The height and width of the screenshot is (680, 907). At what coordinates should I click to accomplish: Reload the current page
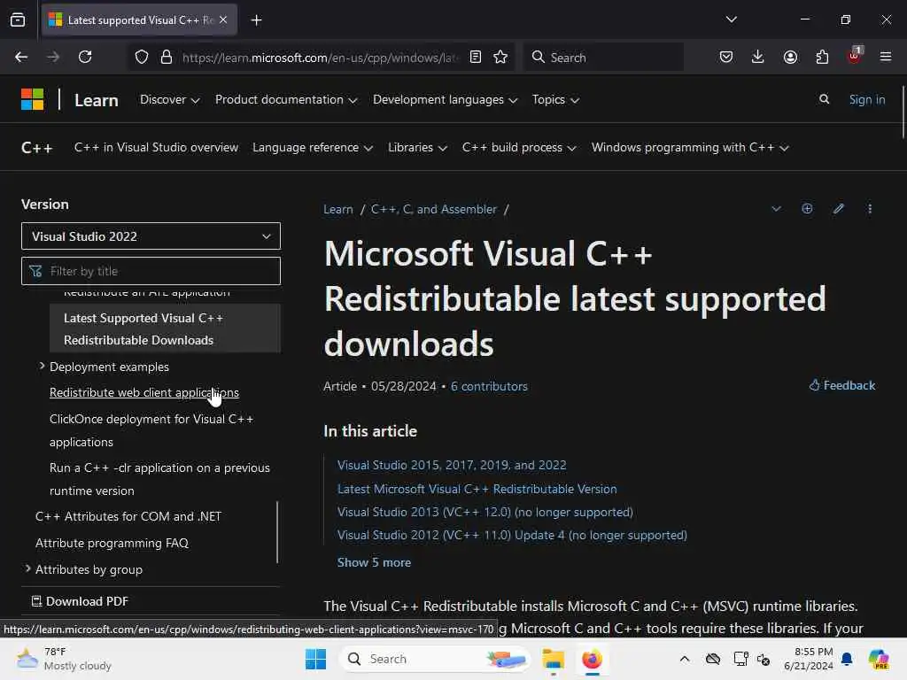pyautogui.click(x=85, y=57)
